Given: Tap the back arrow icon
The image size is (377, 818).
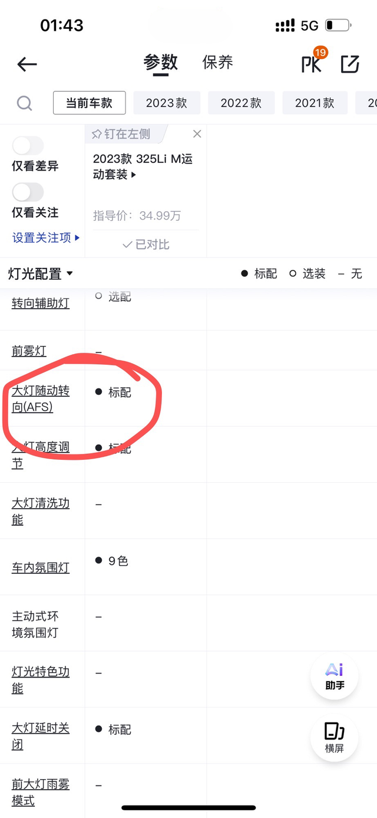Looking at the screenshot, I should (x=27, y=64).
